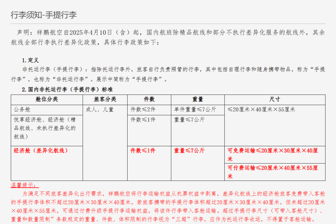Image resolution: width=336 pixels, height=224 pixels.
Task: Click the 舱位分类 table header
Action: 47,100
